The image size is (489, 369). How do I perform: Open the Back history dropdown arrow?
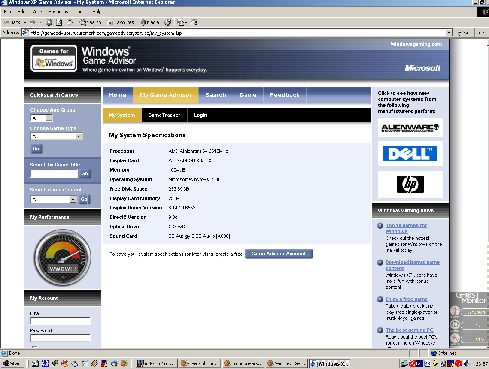pos(25,22)
